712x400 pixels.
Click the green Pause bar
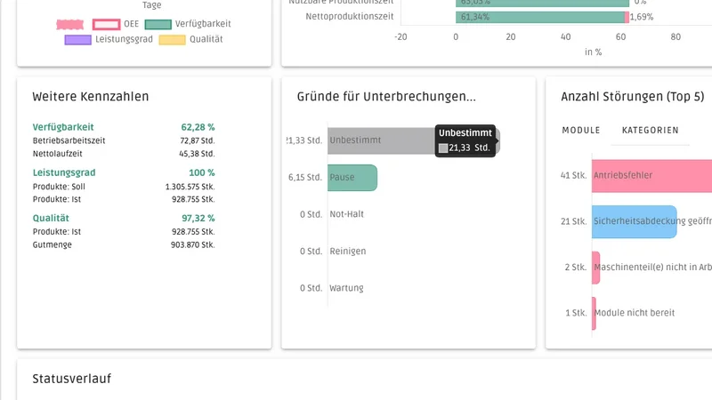[x=352, y=177]
